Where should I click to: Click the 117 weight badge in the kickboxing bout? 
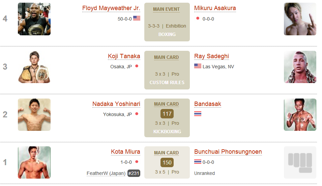(x=167, y=114)
